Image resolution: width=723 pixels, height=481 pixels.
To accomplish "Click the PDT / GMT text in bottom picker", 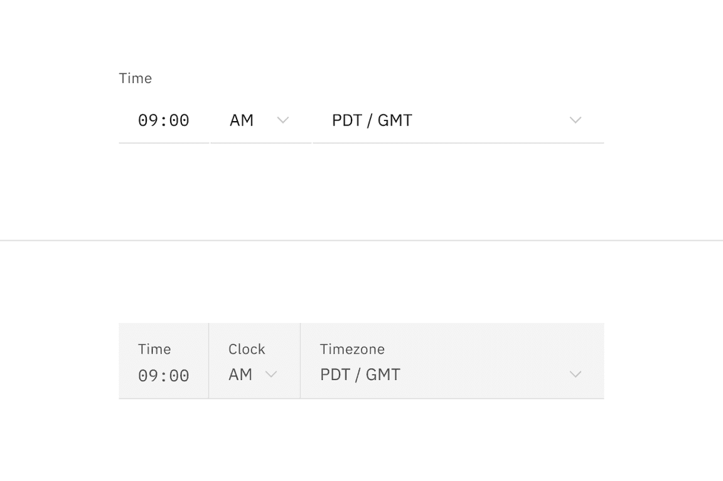I will [360, 374].
